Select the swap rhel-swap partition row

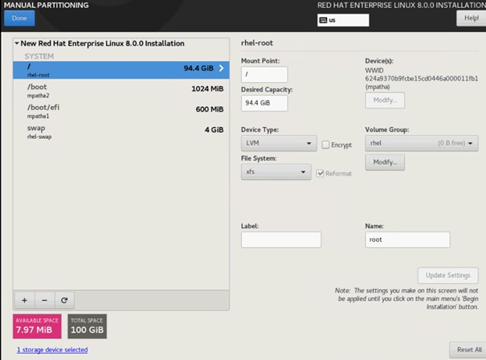pos(121,132)
